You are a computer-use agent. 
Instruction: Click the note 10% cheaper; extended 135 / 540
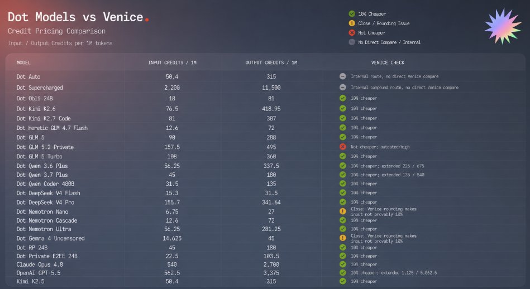(388, 175)
